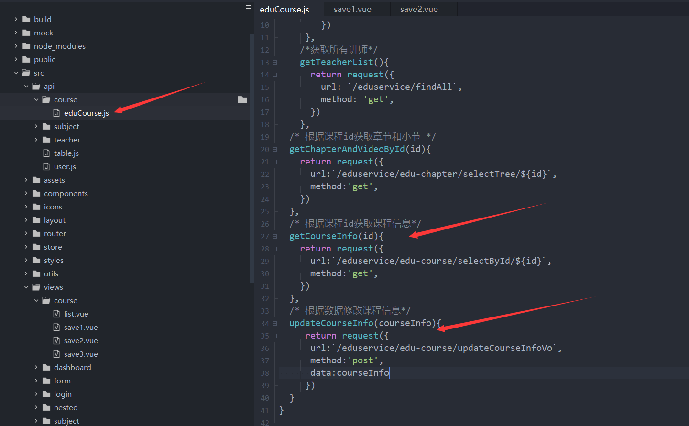Open the eduCourse.js editor tab
Screen dimensions: 689x426
coord(284,10)
